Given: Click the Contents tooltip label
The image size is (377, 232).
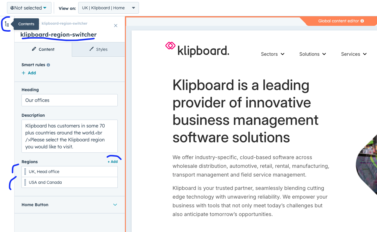Looking at the screenshot, I should coord(26,24).
